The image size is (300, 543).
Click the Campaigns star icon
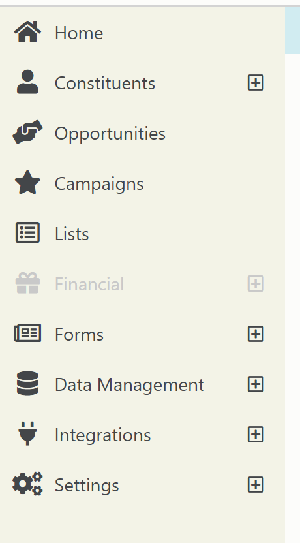(27, 182)
